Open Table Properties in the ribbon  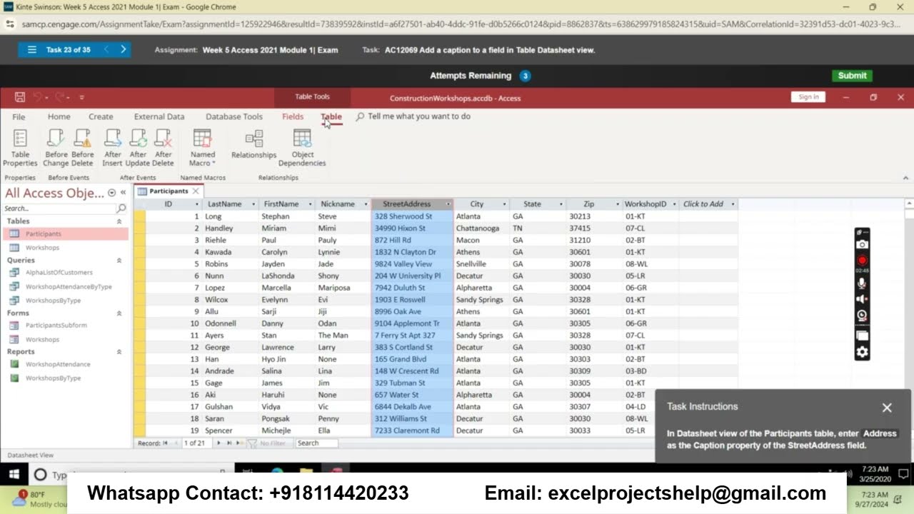(x=20, y=148)
